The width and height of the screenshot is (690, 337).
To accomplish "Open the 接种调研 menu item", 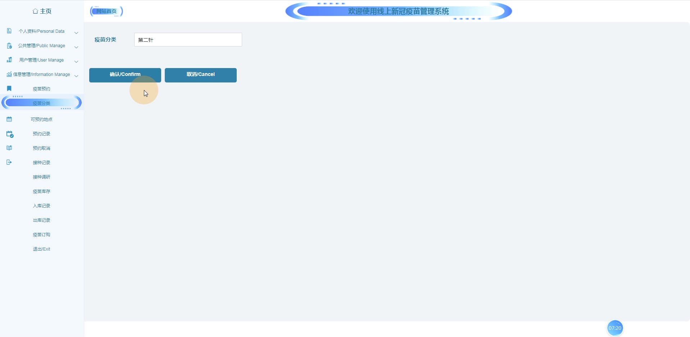I will (42, 177).
